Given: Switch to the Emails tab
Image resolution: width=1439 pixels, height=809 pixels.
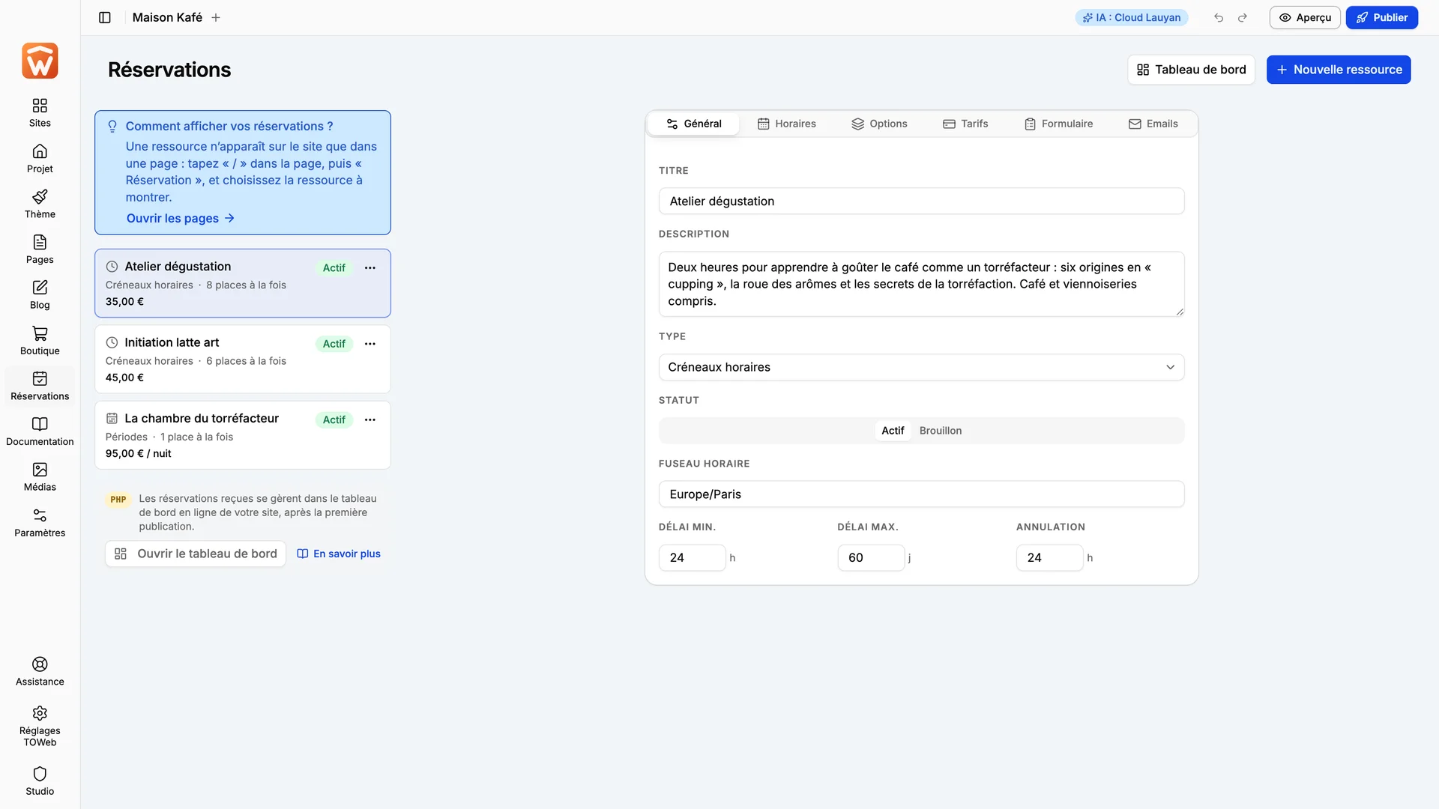Looking at the screenshot, I should coord(1153,124).
